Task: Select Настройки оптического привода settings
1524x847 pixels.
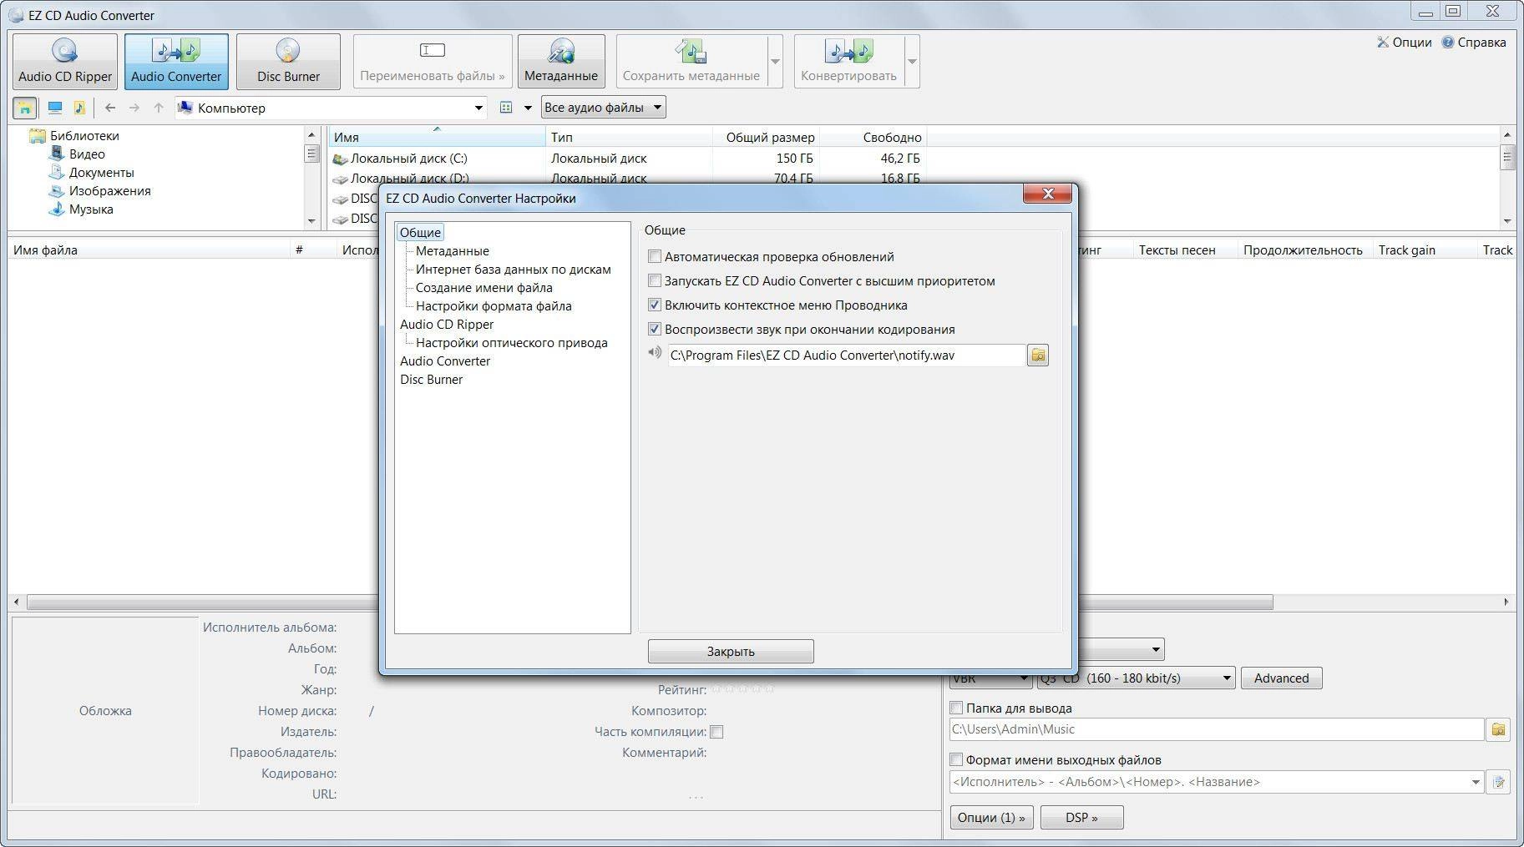Action: (x=512, y=343)
